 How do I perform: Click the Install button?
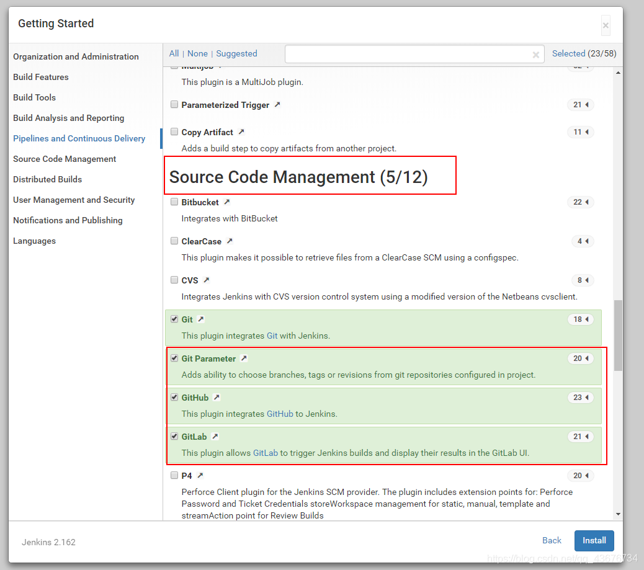pos(594,540)
